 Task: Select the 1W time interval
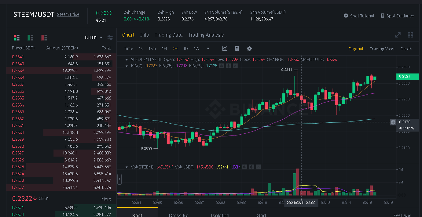(196, 49)
